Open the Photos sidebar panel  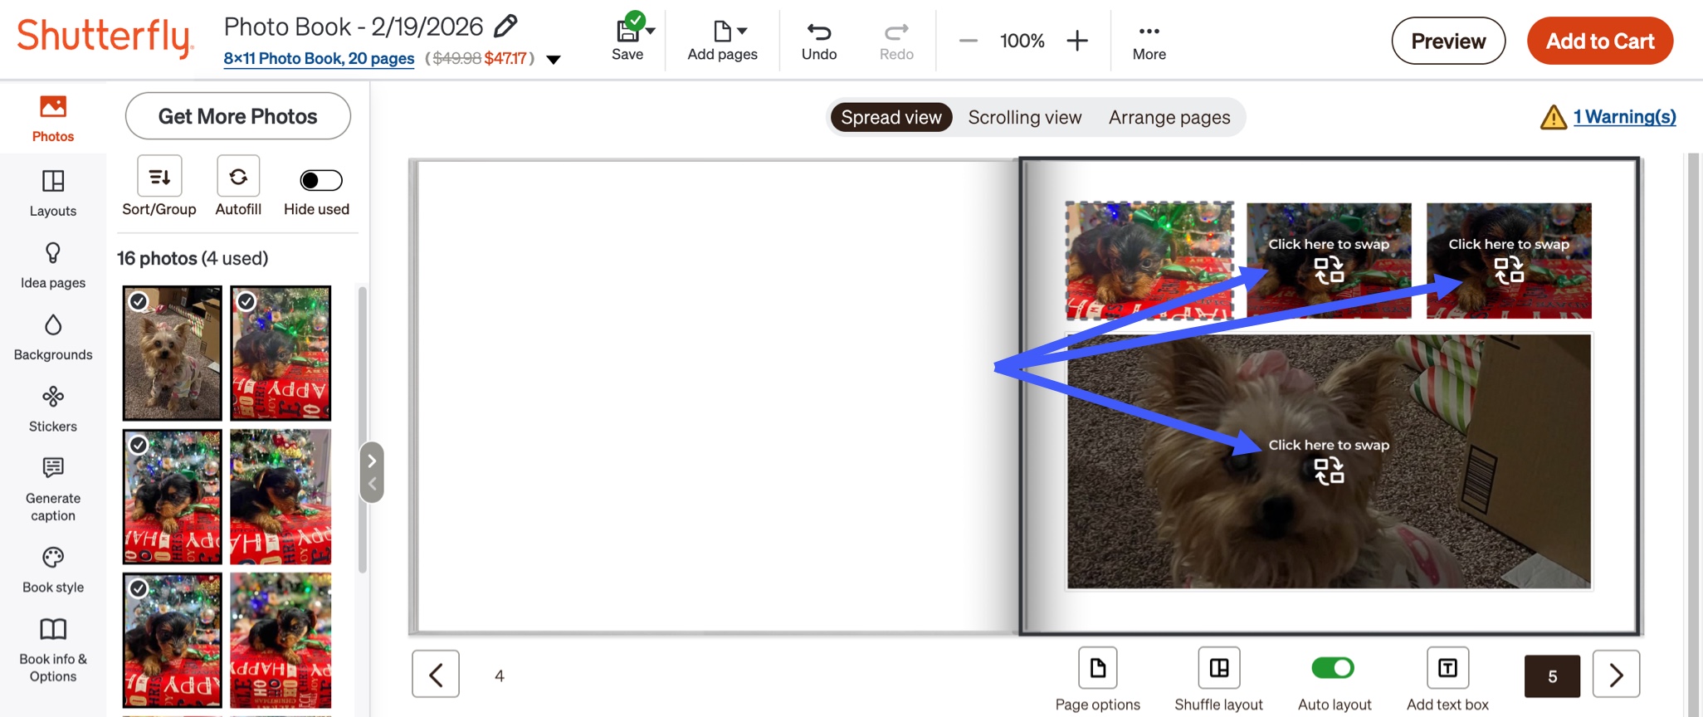(53, 118)
